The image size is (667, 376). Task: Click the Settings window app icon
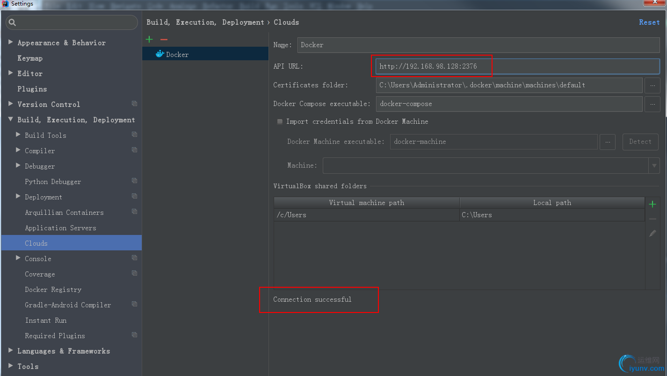tap(5, 4)
